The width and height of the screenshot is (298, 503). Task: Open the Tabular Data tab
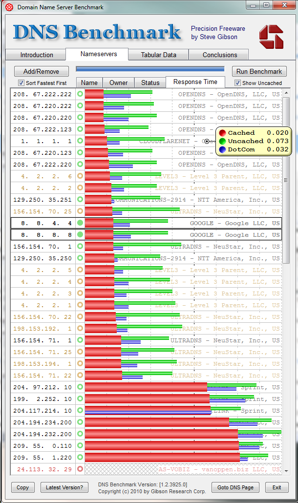[x=158, y=55]
